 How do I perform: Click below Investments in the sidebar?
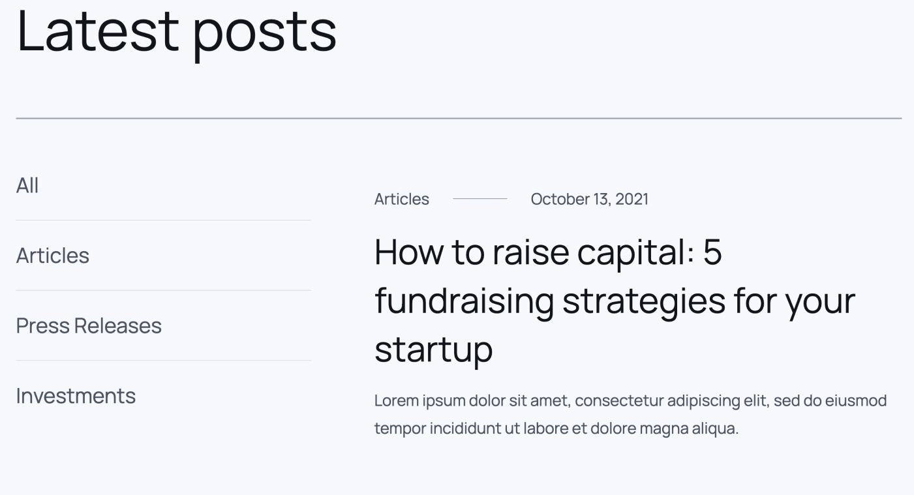coord(77,443)
